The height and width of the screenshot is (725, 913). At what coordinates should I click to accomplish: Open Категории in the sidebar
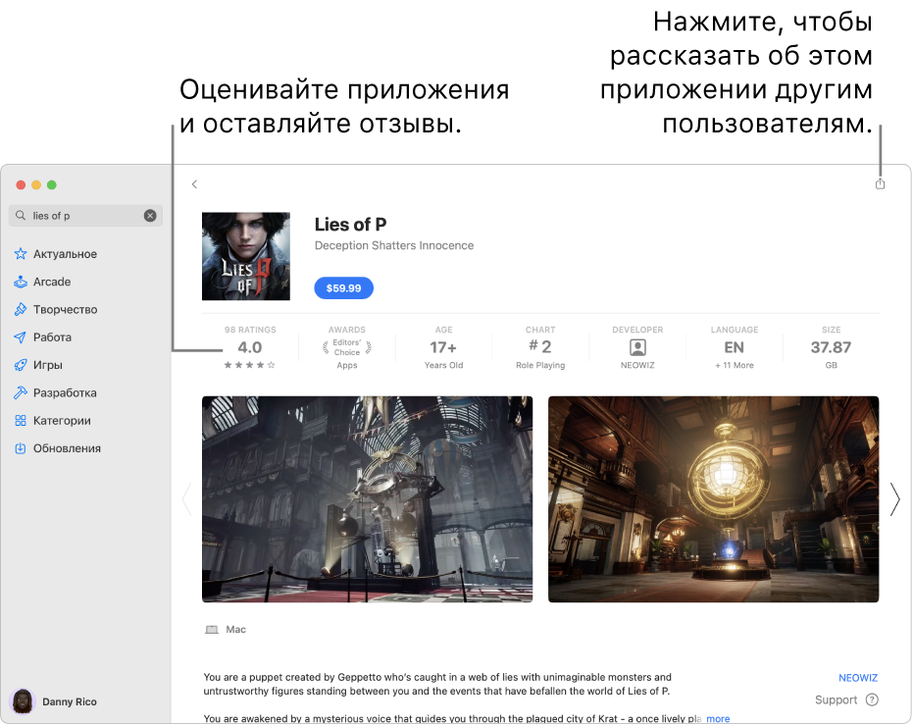(62, 421)
